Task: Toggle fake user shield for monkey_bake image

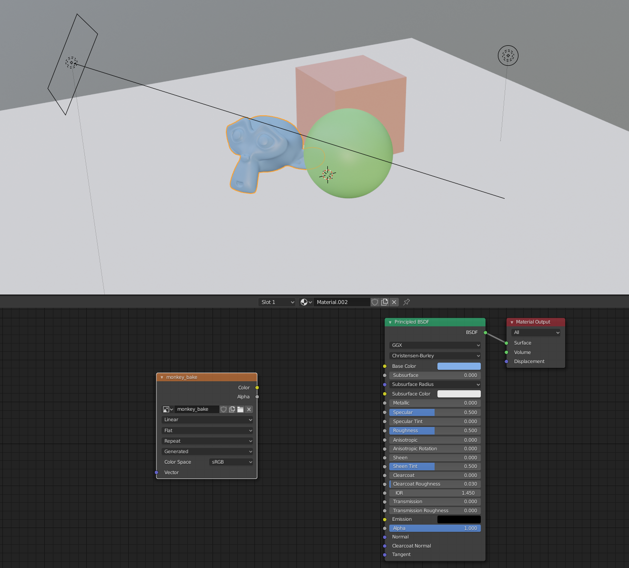Action: pyautogui.click(x=223, y=409)
